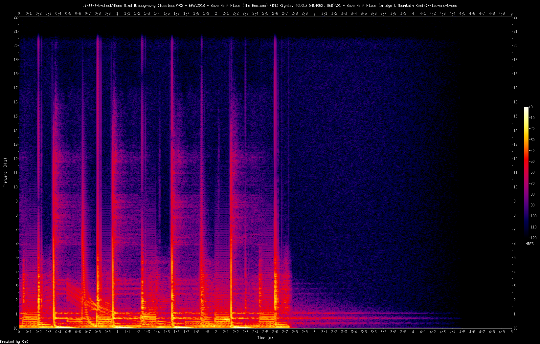
Task: Select "-80" on the dBFS scale
Action: pyautogui.click(x=532, y=194)
